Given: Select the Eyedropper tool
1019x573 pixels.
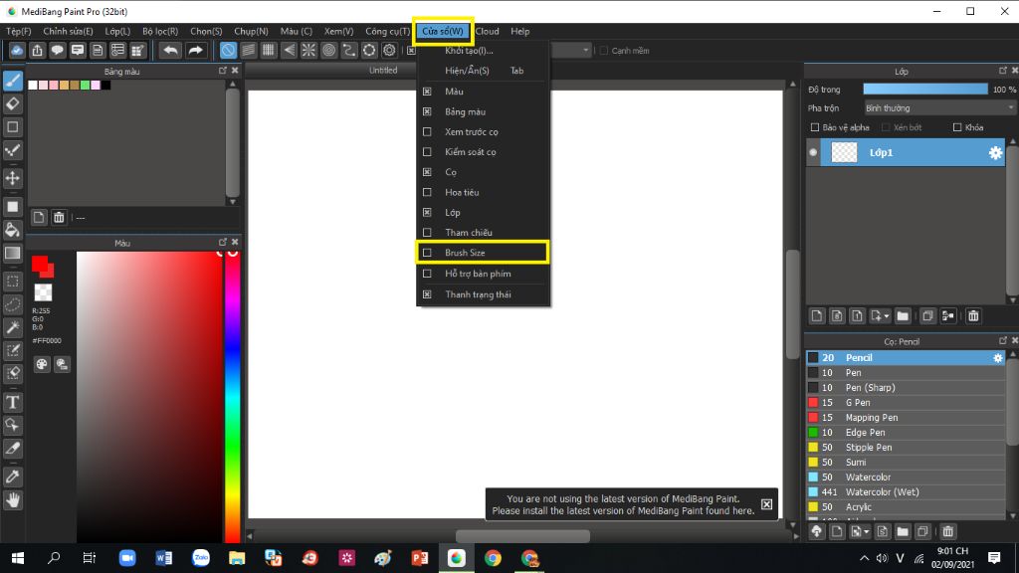Looking at the screenshot, I should click(13, 477).
